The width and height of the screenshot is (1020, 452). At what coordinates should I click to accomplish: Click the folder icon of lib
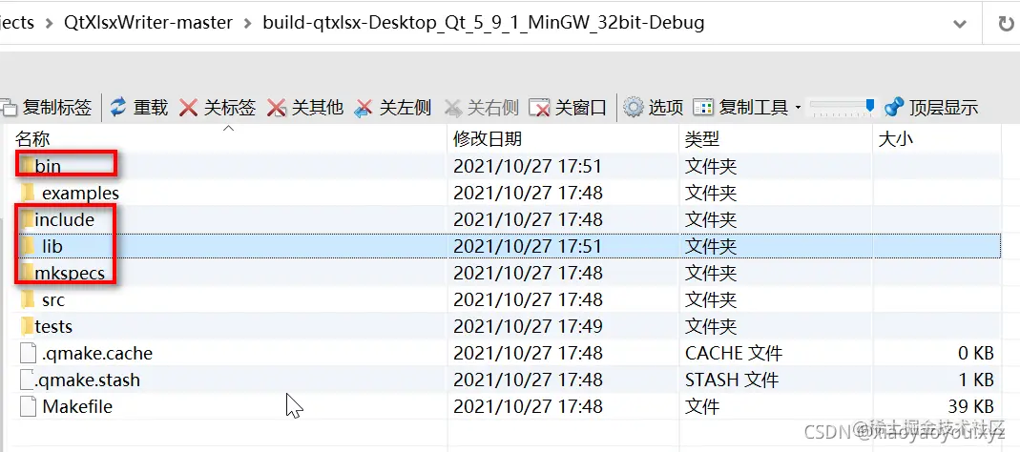[28, 246]
